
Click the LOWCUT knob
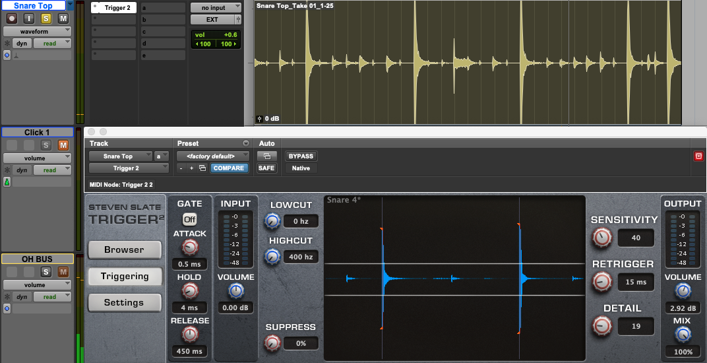272,221
